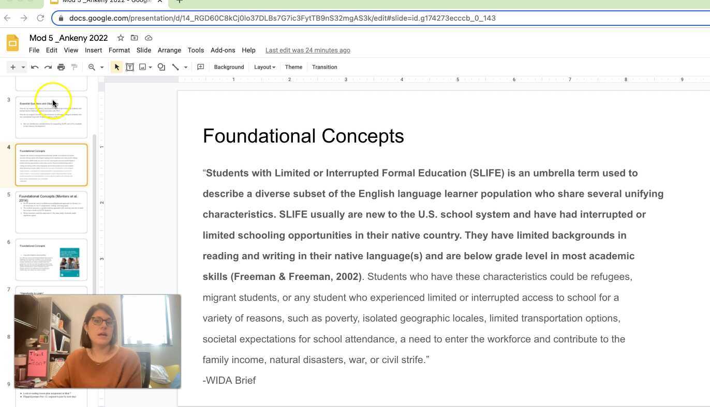Open the Arrange menu
This screenshot has width=710, height=407.
(169, 50)
